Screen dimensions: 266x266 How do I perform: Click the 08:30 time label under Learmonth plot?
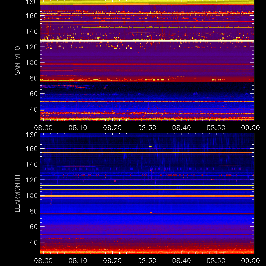click(147, 261)
